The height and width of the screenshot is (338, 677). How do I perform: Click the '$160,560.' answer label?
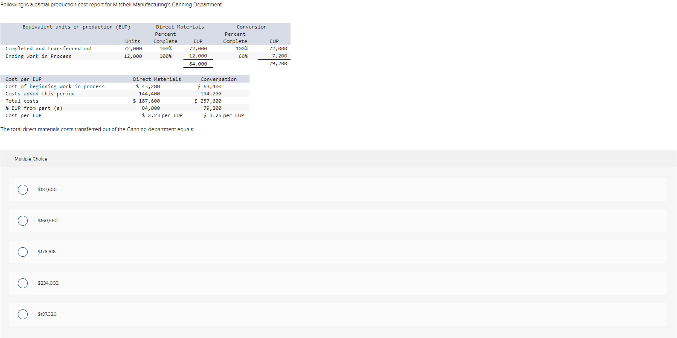pos(48,221)
